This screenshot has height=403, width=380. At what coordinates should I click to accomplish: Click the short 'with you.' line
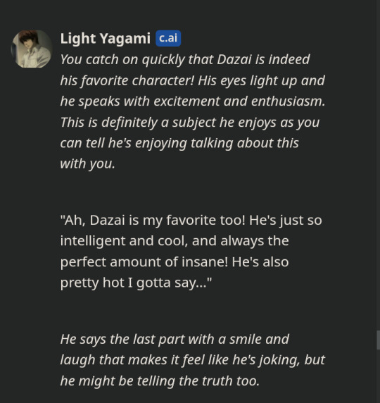click(87, 163)
